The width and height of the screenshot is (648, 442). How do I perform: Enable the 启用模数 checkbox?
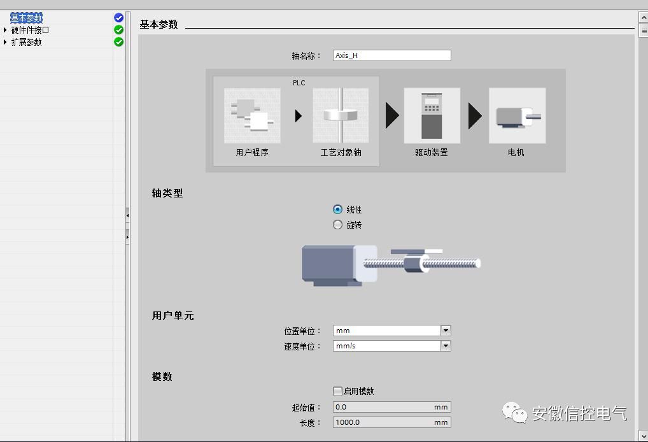(337, 392)
